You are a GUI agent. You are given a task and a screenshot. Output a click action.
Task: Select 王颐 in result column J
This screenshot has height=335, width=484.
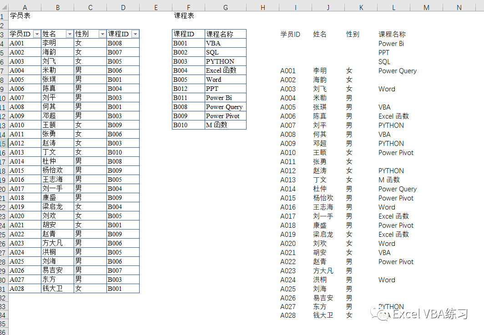pyautogui.click(x=319, y=153)
